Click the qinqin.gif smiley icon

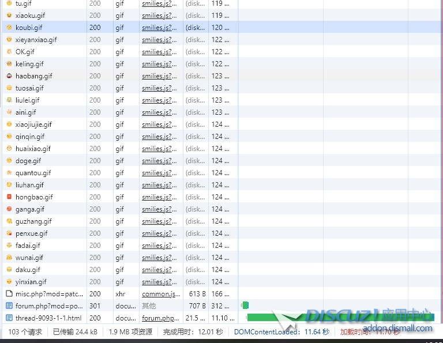click(9, 137)
